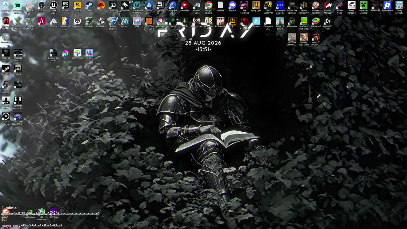Click the PANICORE desktop icon
The width and height of the screenshot is (407, 229).
pos(376,7)
